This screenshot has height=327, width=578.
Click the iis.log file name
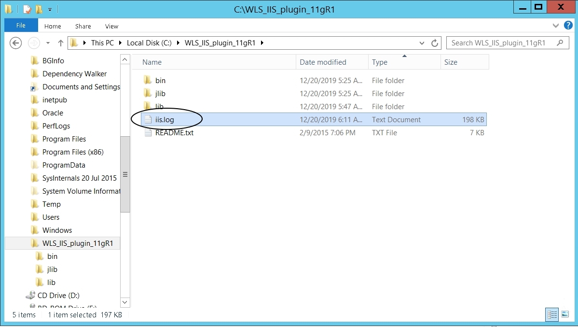point(165,120)
